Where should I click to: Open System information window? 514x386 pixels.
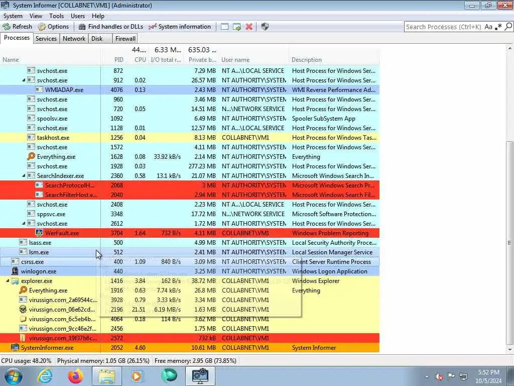click(x=180, y=27)
